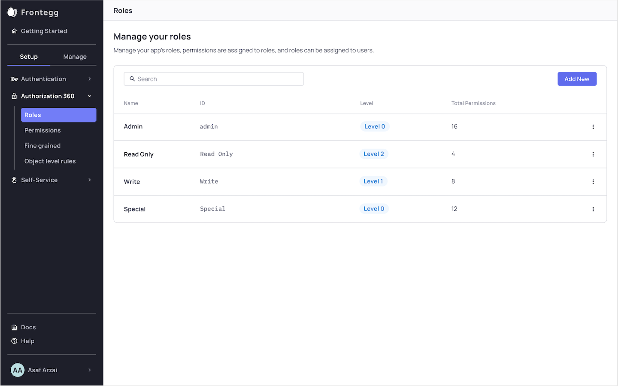Open Fine grained sidebar item
The width and height of the screenshot is (618, 386).
42,146
